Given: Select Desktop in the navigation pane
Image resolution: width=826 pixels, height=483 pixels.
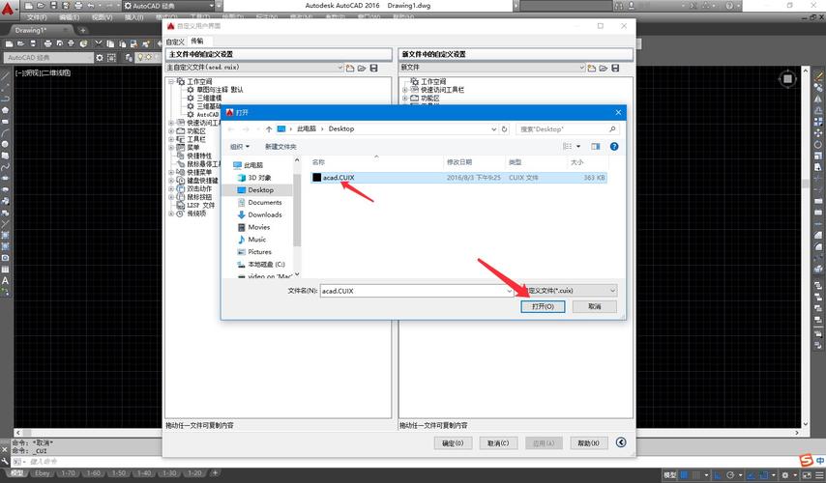Looking at the screenshot, I should pyautogui.click(x=260, y=190).
